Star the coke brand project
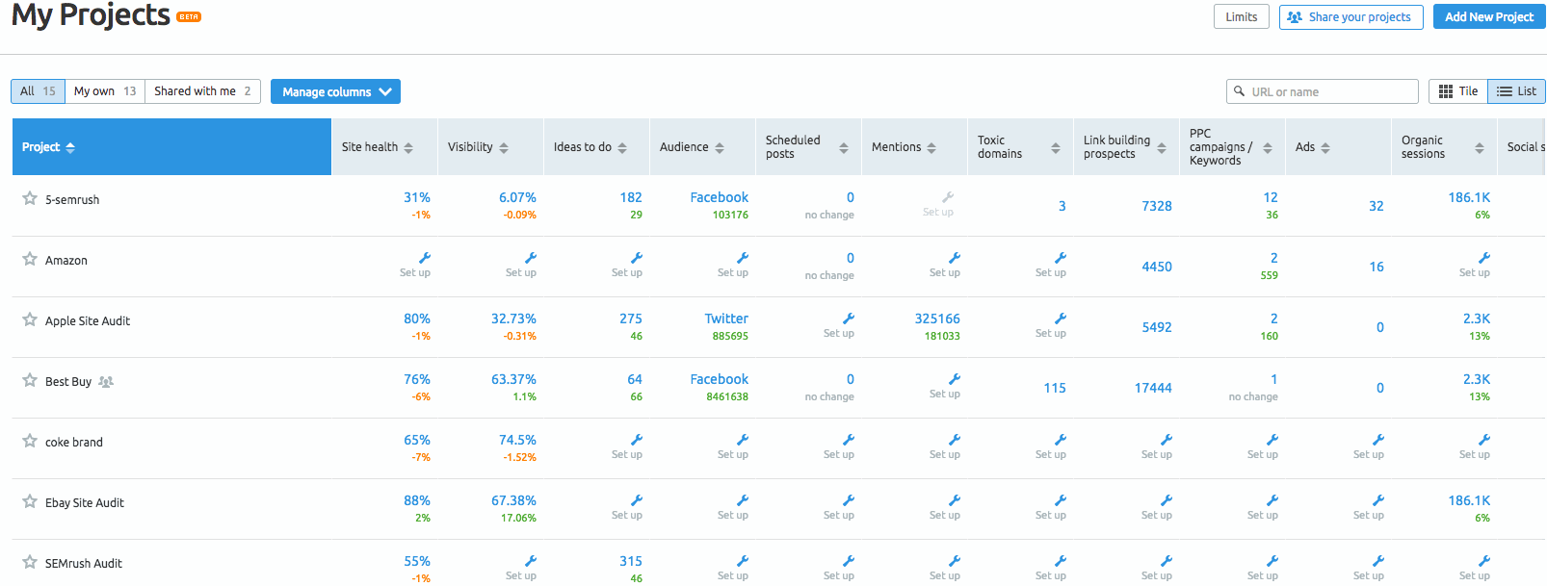This screenshot has height=586, width=1547. (x=30, y=441)
